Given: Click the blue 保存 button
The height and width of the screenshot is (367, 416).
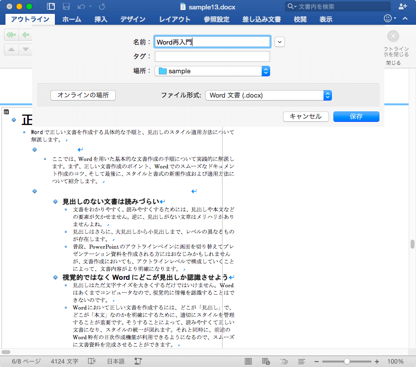Looking at the screenshot, I should 356,116.
